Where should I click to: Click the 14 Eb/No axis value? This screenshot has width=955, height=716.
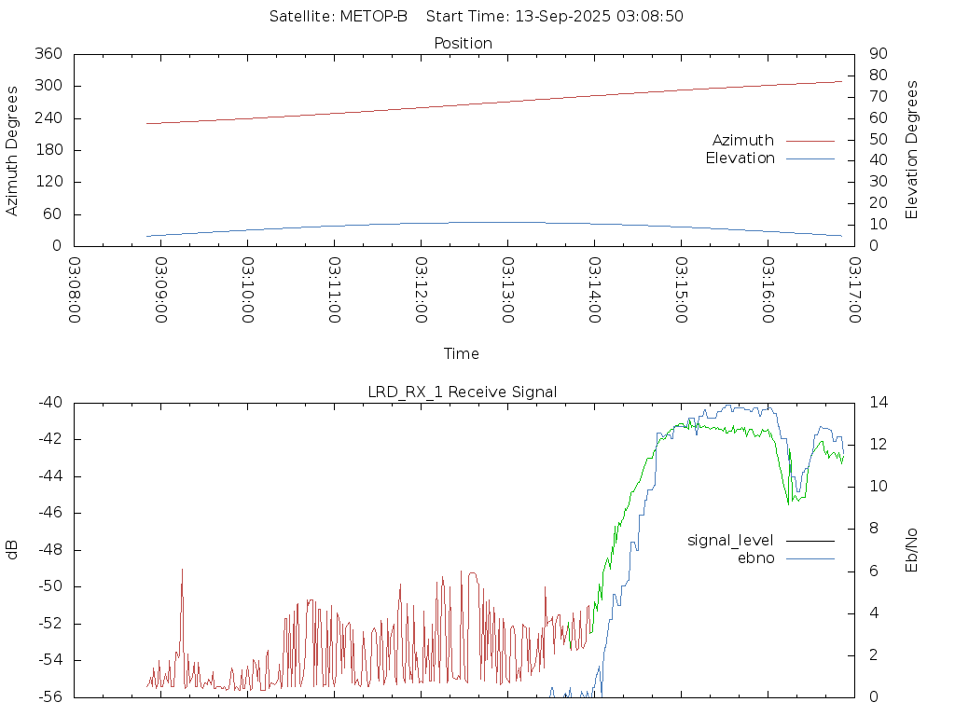(879, 403)
